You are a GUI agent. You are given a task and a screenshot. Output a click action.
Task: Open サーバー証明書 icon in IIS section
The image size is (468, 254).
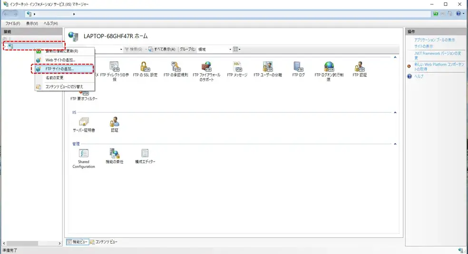tap(84, 123)
